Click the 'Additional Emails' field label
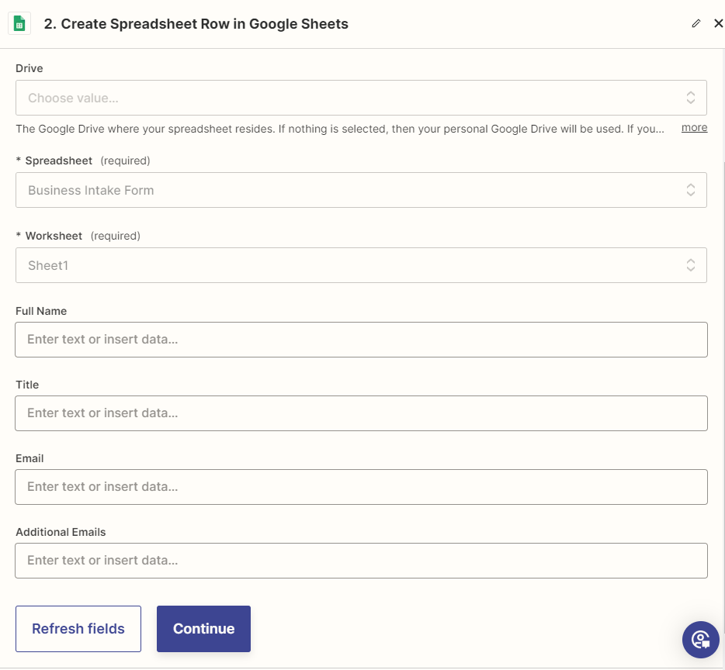Viewport: 725px width, 670px height. tap(61, 532)
